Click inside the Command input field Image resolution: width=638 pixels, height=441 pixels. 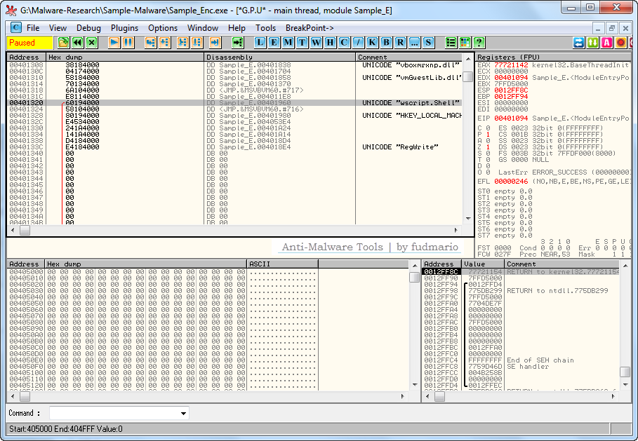[x=112, y=414]
